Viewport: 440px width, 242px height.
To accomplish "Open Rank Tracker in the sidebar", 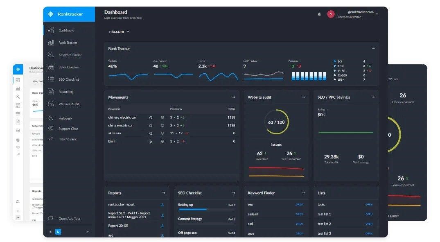I will (x=68, y=43).
